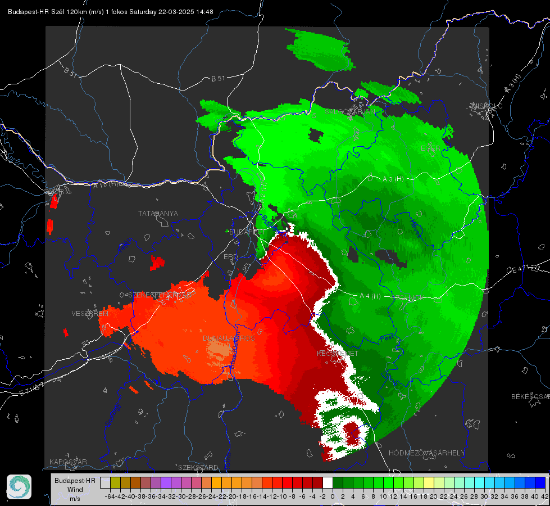
Task: Click the SALGOTARJAN city label
Action: pos(351,112)
